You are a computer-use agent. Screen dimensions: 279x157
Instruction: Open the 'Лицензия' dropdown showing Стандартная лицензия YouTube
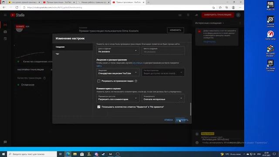[x=118, y=72]
